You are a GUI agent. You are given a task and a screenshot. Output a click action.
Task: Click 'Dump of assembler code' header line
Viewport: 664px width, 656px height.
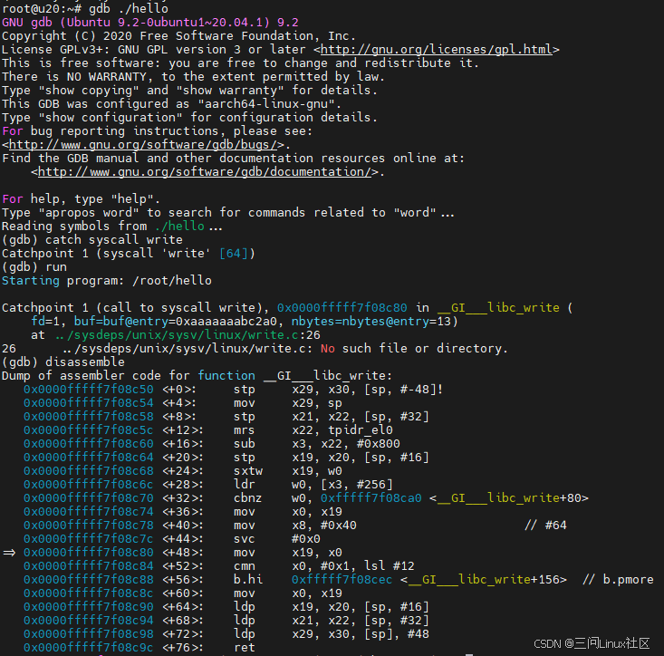point(197,376)
